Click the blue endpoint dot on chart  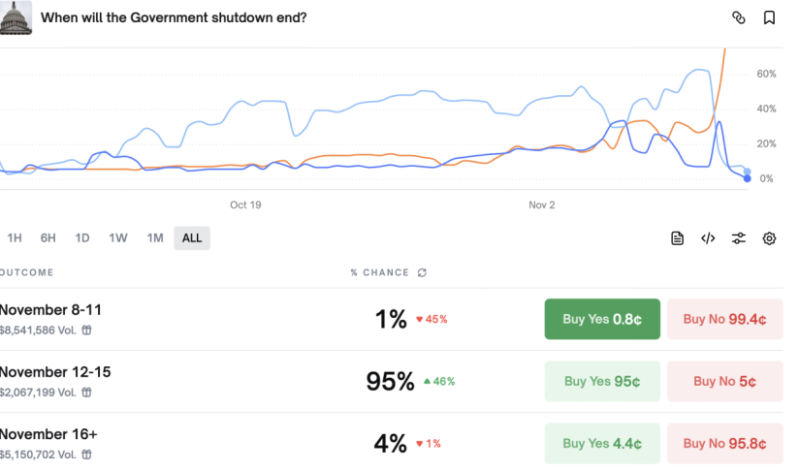[x=747, y=178]
